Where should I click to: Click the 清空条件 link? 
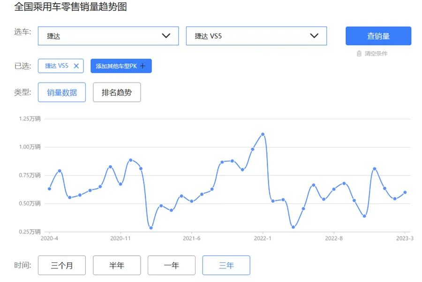[376, 53]
